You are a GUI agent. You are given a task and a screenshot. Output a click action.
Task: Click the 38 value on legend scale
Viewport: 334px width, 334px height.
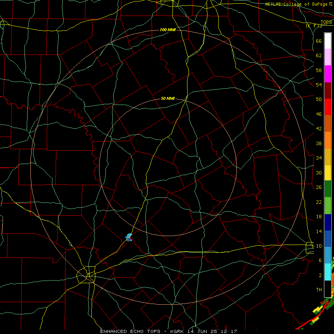coord(319,143)
